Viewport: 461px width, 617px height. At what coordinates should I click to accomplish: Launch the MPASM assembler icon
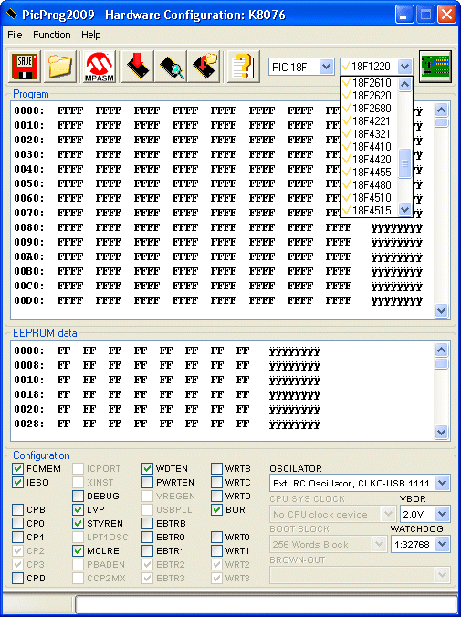[x=100, y=67]
